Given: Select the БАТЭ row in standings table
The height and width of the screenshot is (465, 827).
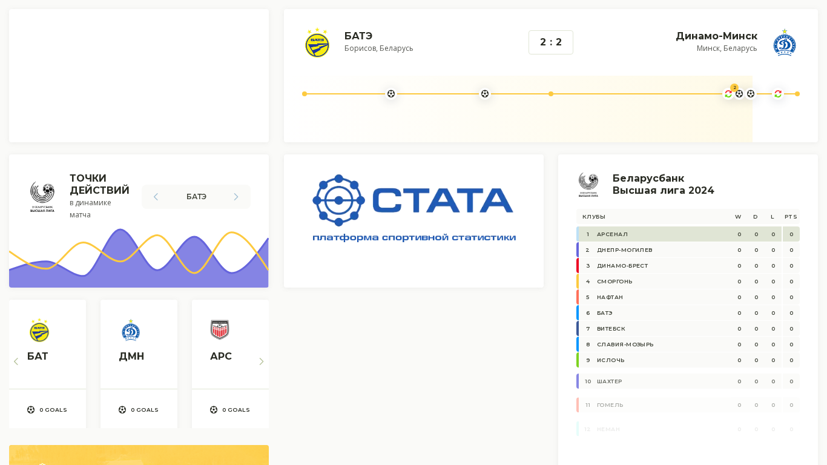Looking at the screenshot, I should click(x=688, y=313).
